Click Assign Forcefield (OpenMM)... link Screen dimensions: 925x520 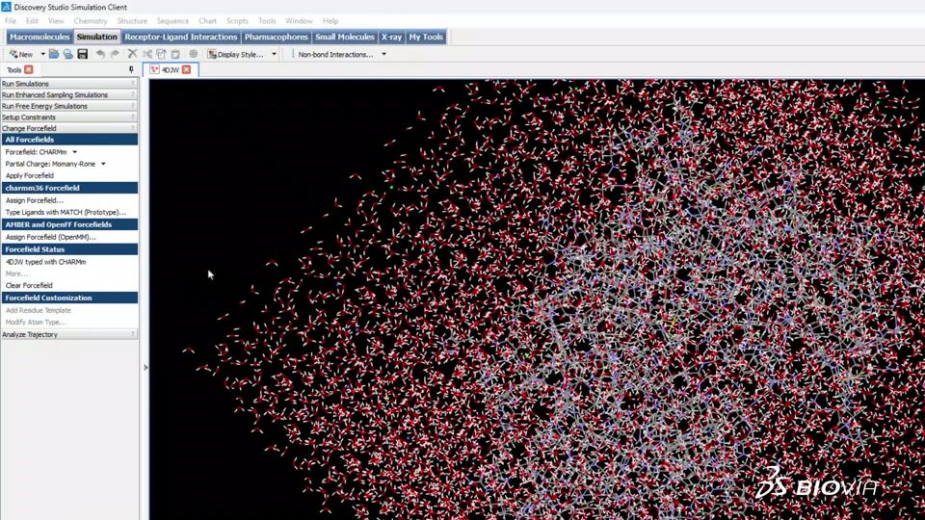click(51, 237)
